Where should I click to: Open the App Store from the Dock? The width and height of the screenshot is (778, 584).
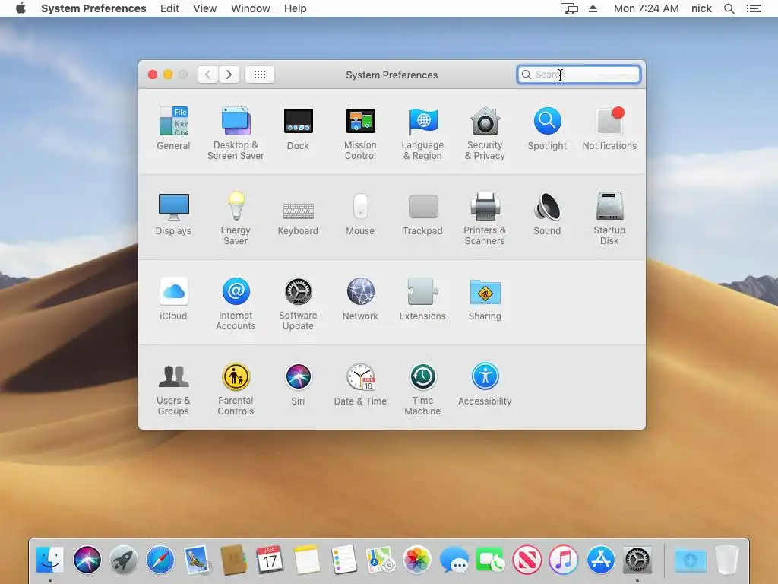[x=601, y=560]
